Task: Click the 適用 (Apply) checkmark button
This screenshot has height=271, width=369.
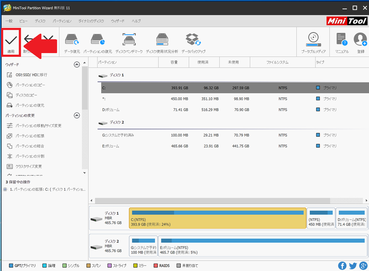Action: 11,43
